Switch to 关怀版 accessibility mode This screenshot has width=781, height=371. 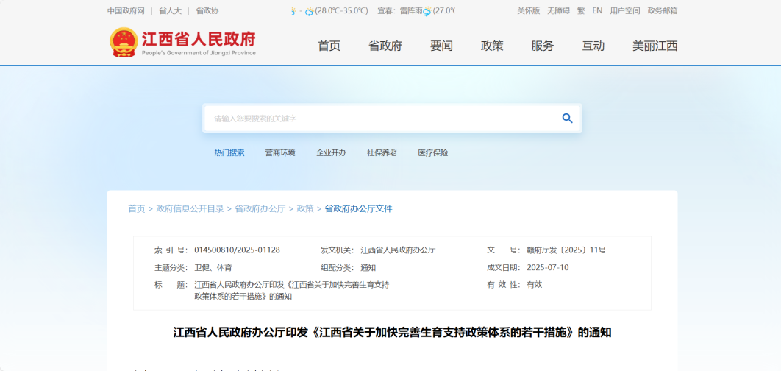point(528,11)
